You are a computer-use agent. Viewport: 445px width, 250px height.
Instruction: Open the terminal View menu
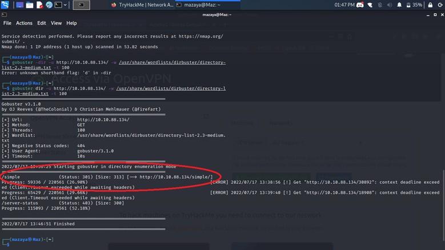click(x=56, y=23)
